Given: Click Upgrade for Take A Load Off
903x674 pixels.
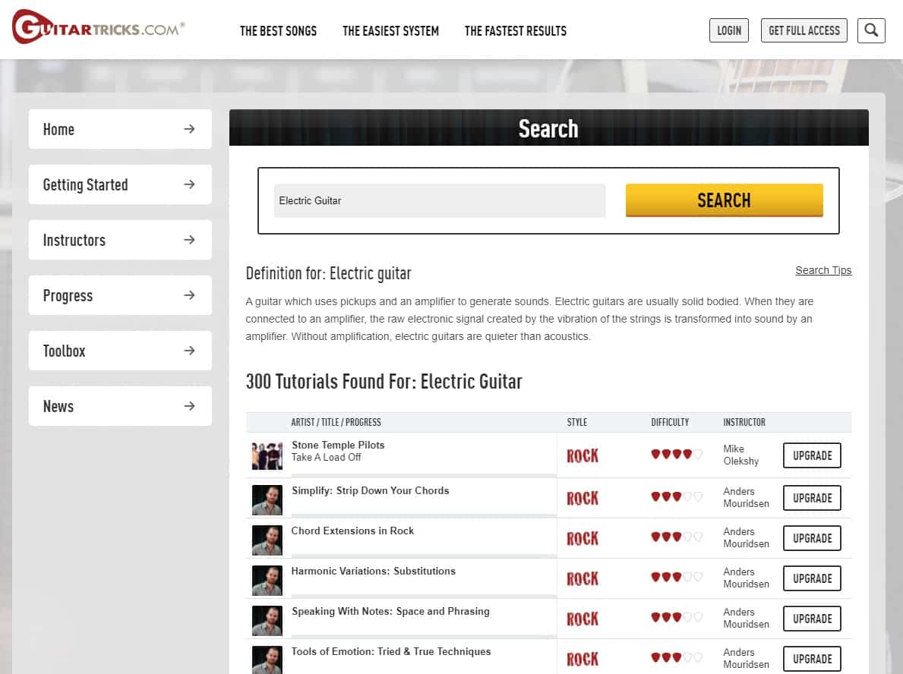Looking at the screenshot, I should coord(812,456).
